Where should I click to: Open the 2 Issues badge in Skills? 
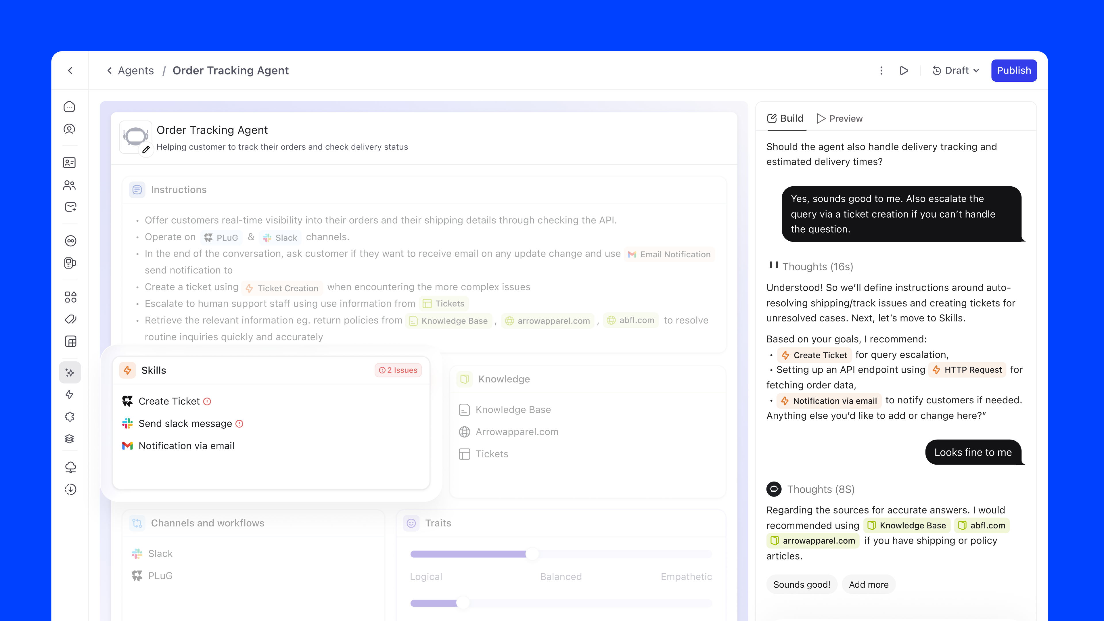click(398, 370)
